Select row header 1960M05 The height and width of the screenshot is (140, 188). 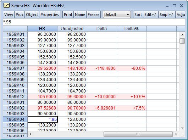pos(15,125)
